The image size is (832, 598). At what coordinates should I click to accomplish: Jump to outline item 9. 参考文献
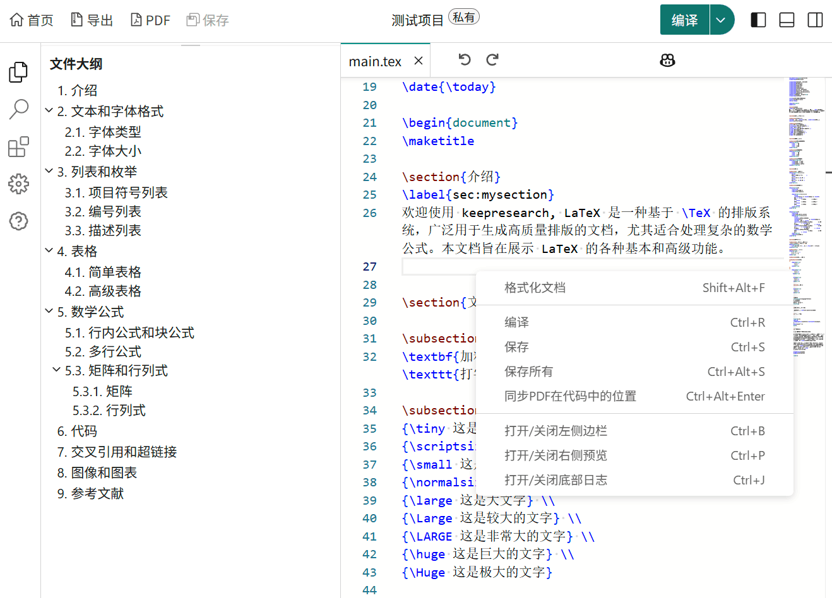(x=90, y=494)
